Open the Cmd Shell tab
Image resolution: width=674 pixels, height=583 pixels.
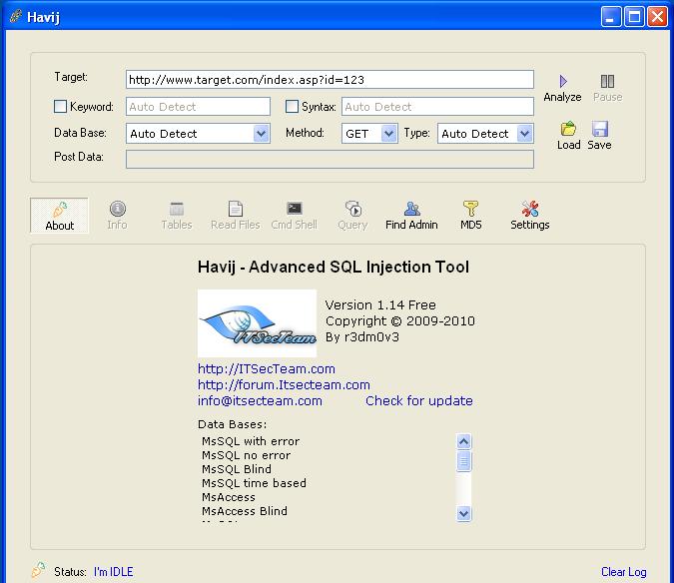tap(294, 216)
